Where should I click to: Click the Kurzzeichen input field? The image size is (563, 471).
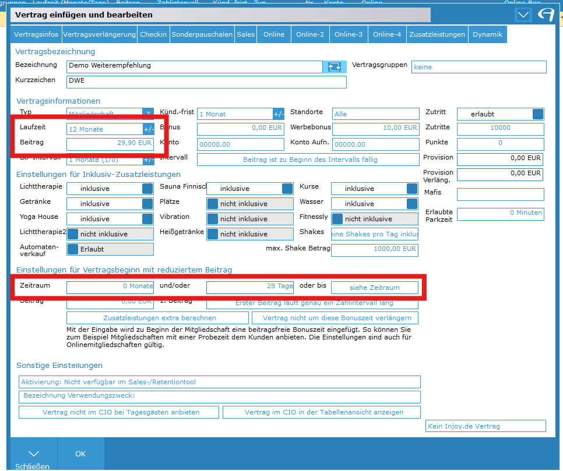tap(206, 82)
